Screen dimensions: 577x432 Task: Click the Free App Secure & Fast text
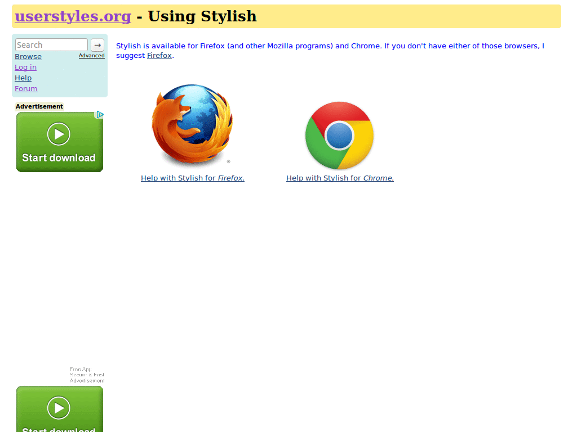87,372
